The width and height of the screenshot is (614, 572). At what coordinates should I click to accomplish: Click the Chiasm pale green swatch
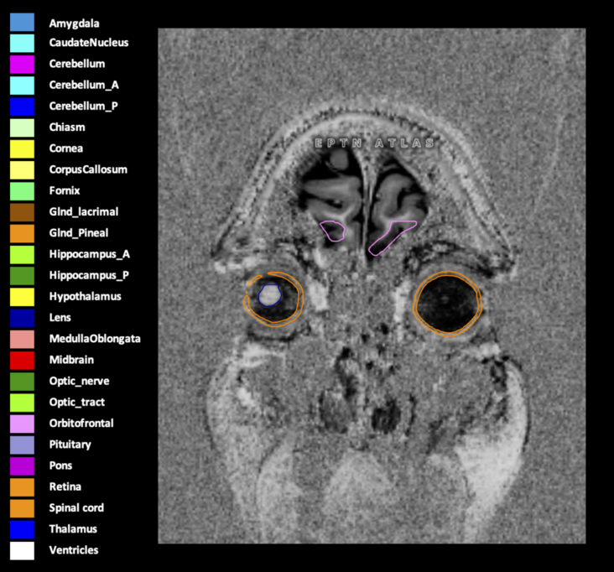click(22, 127)
